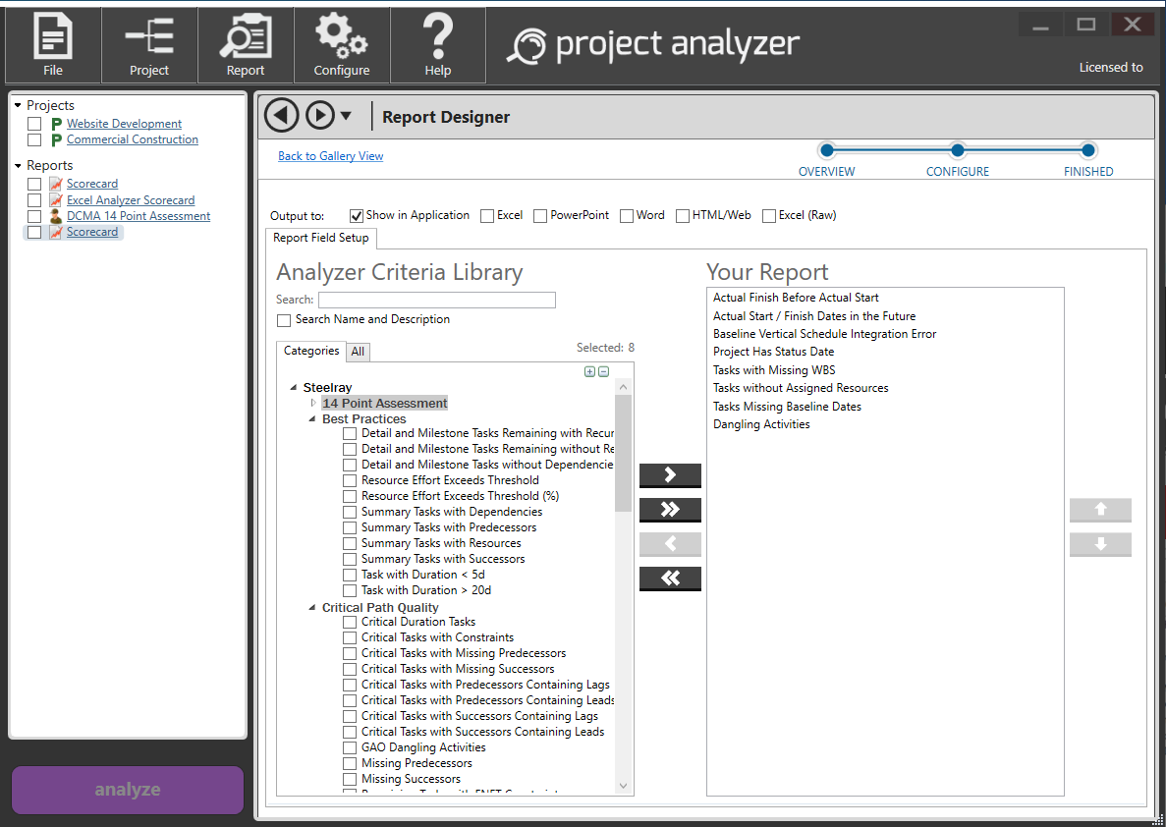1166x827 pixels.
Task: Select Tasks with Missing WBS report item
Action: pyautogui.click(x=774, y=370)
